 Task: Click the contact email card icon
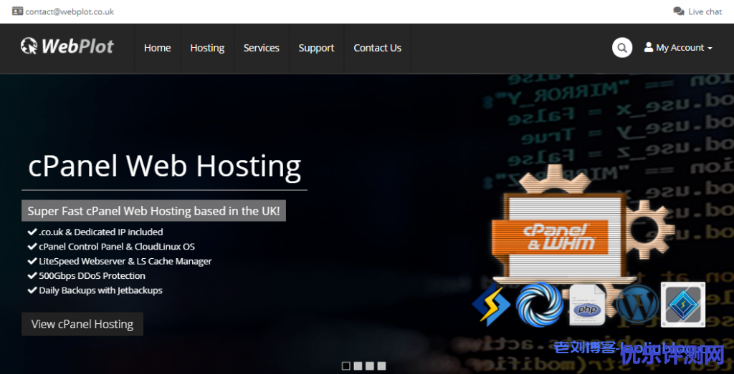pos(17,11)
